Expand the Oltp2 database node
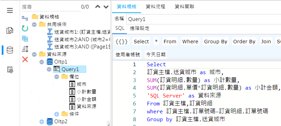 42,122
